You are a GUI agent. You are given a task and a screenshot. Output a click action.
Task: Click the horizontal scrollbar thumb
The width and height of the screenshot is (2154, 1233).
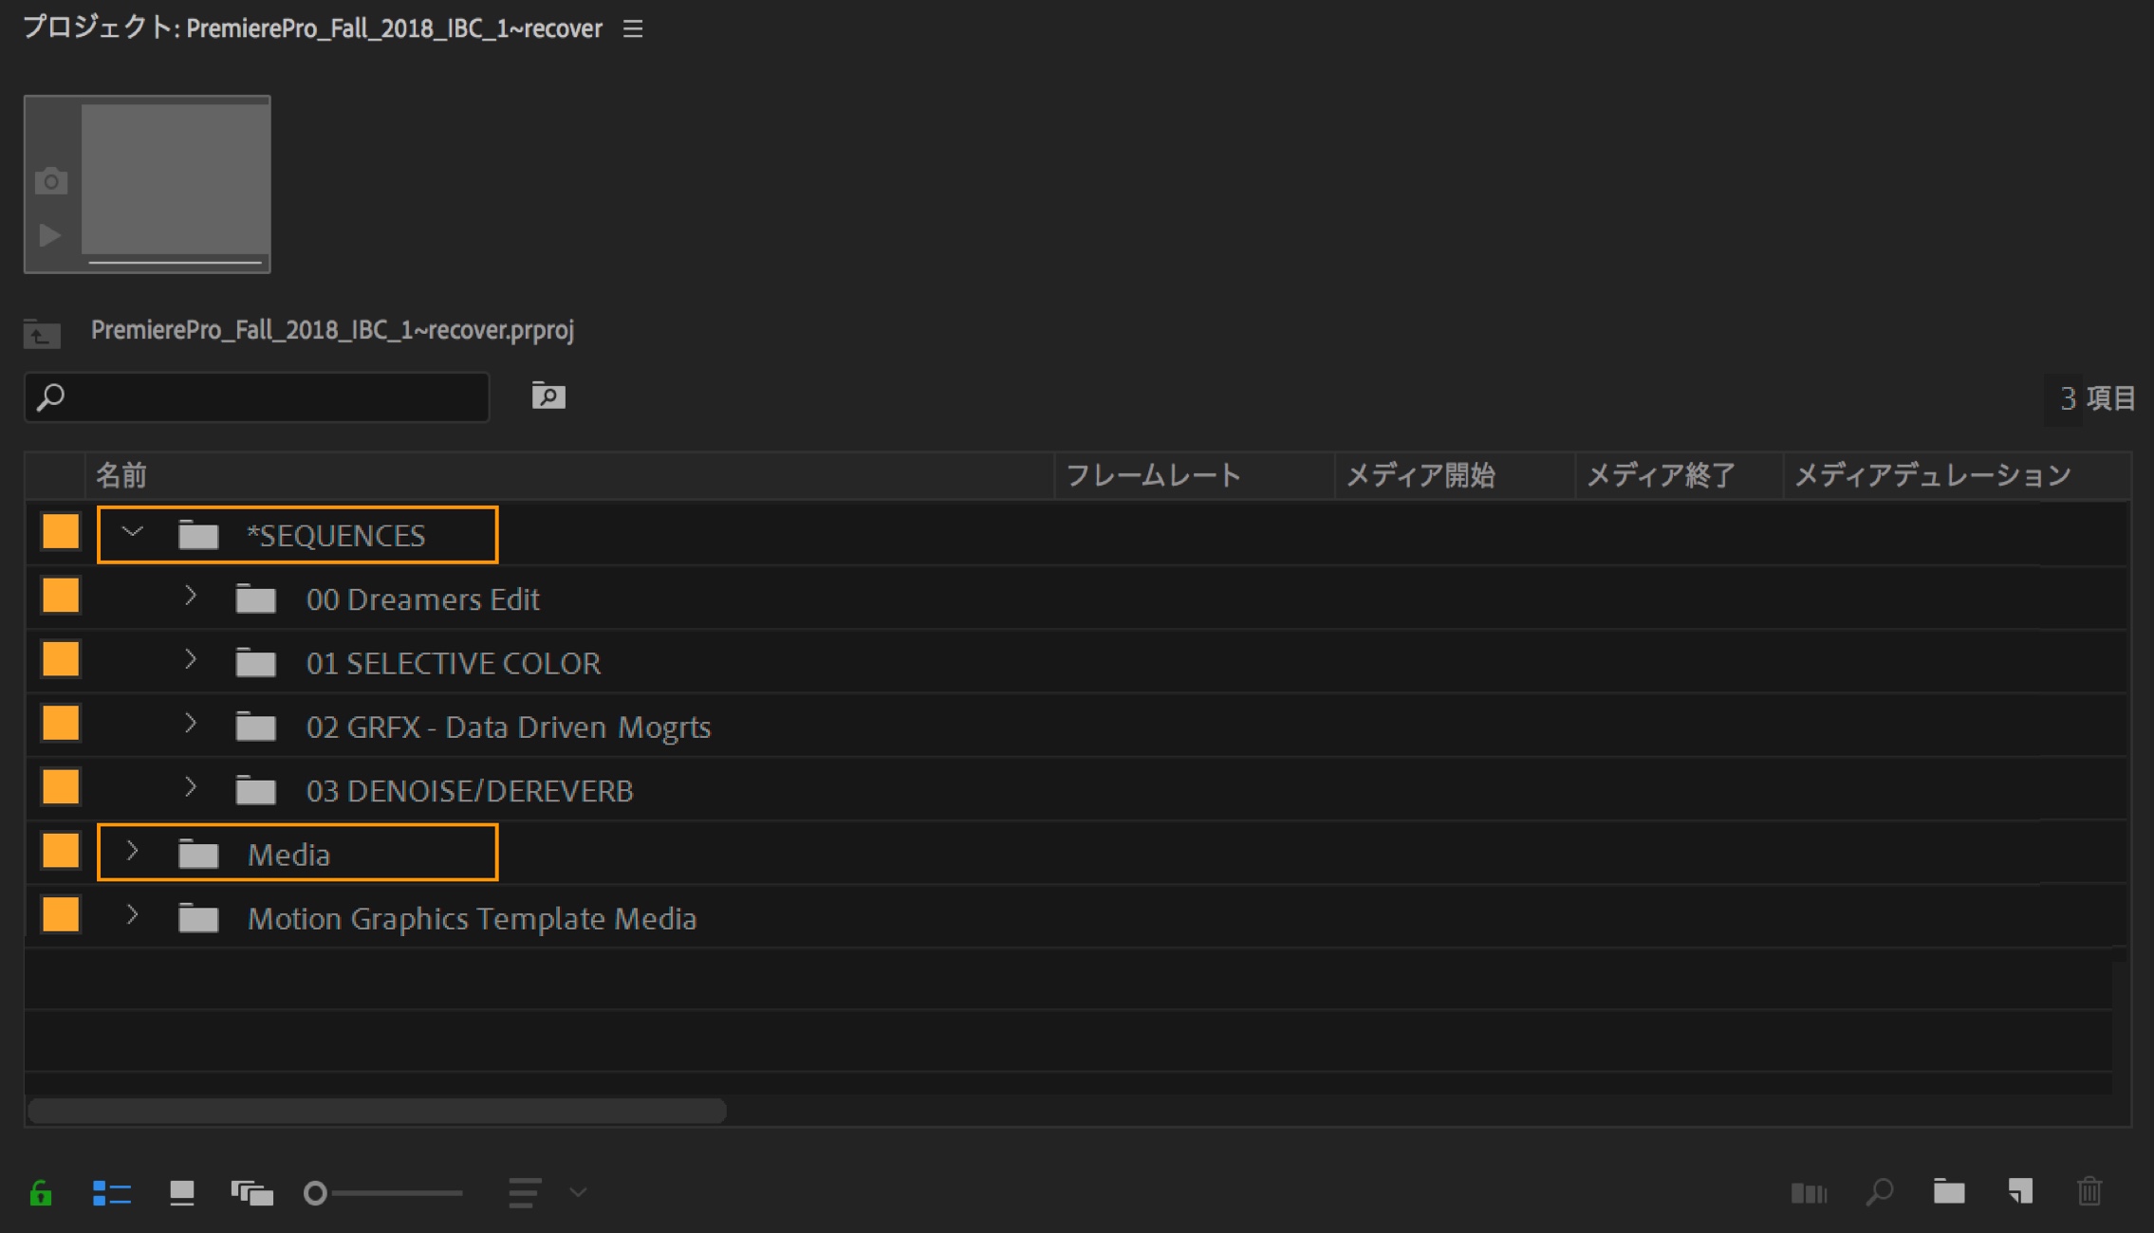(377, 1111)
